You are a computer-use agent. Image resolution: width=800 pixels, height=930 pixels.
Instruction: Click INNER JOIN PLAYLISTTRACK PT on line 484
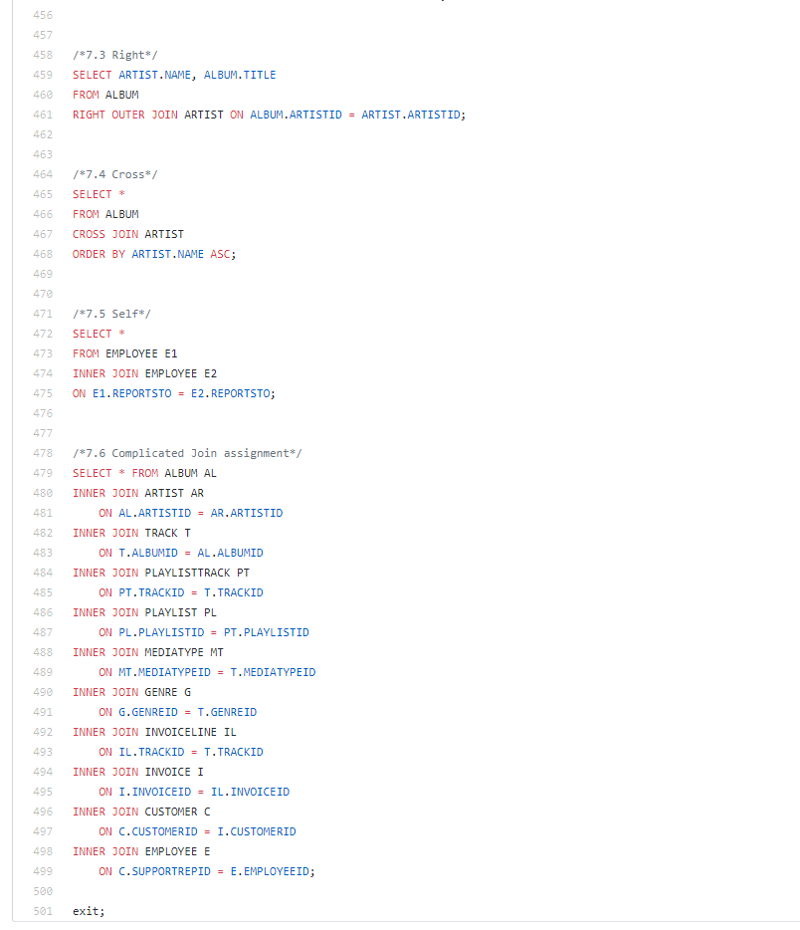point(159,573)
